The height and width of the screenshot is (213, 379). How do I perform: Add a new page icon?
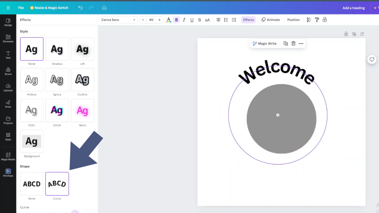click(x=362, y=34)
